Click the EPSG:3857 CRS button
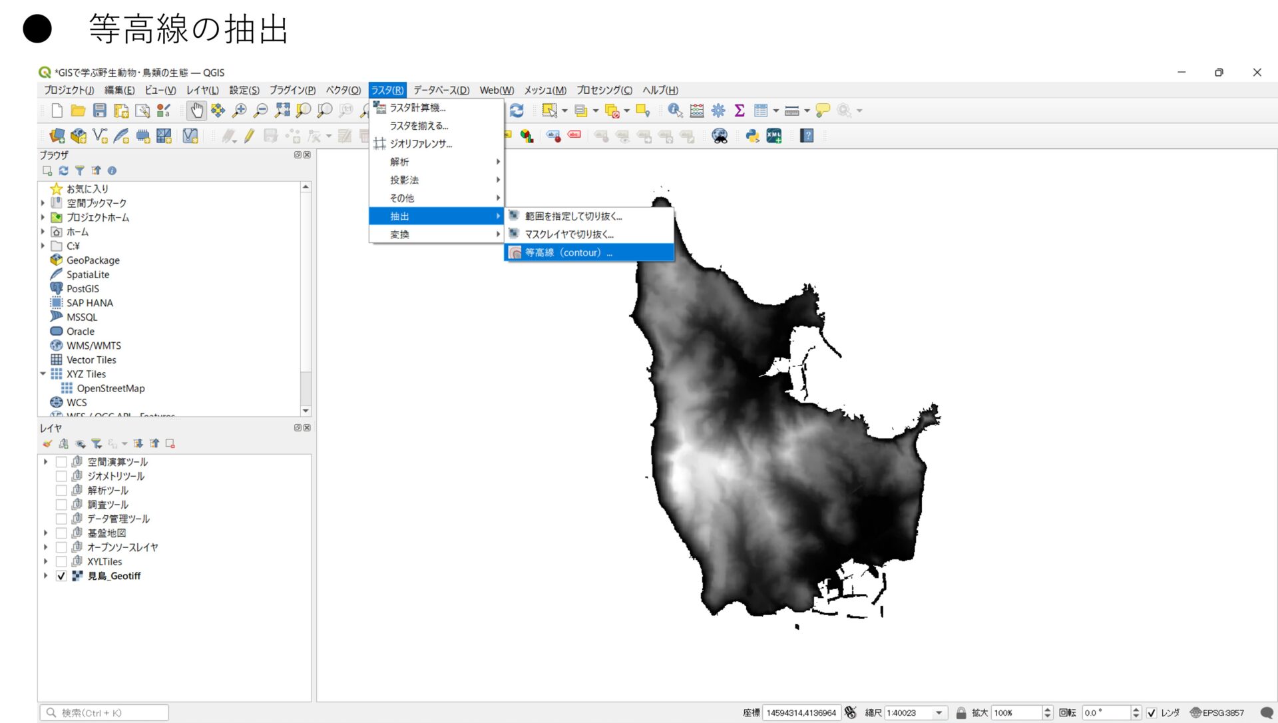 [x=1217, y=713]
